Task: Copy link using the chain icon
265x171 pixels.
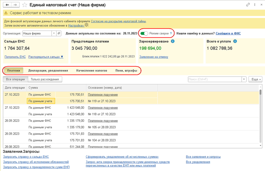Action: pyautogui.click(x=248, y=5)
